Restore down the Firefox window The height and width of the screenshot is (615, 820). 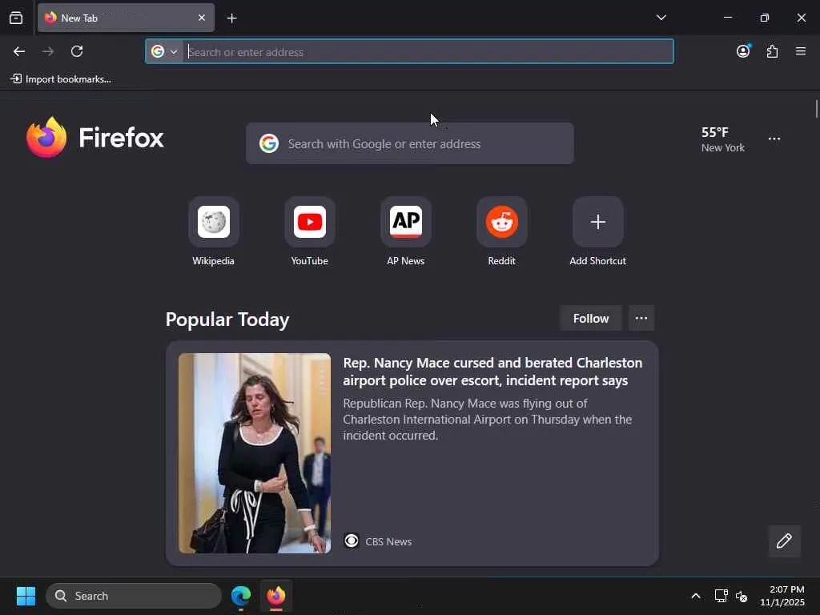tap(764, 18)
